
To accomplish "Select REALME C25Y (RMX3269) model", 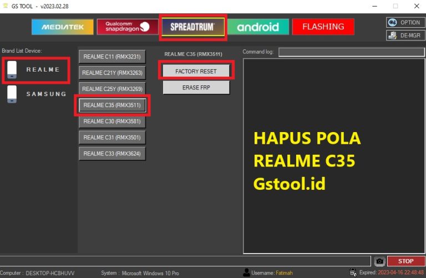I will (x=112, y=89).
